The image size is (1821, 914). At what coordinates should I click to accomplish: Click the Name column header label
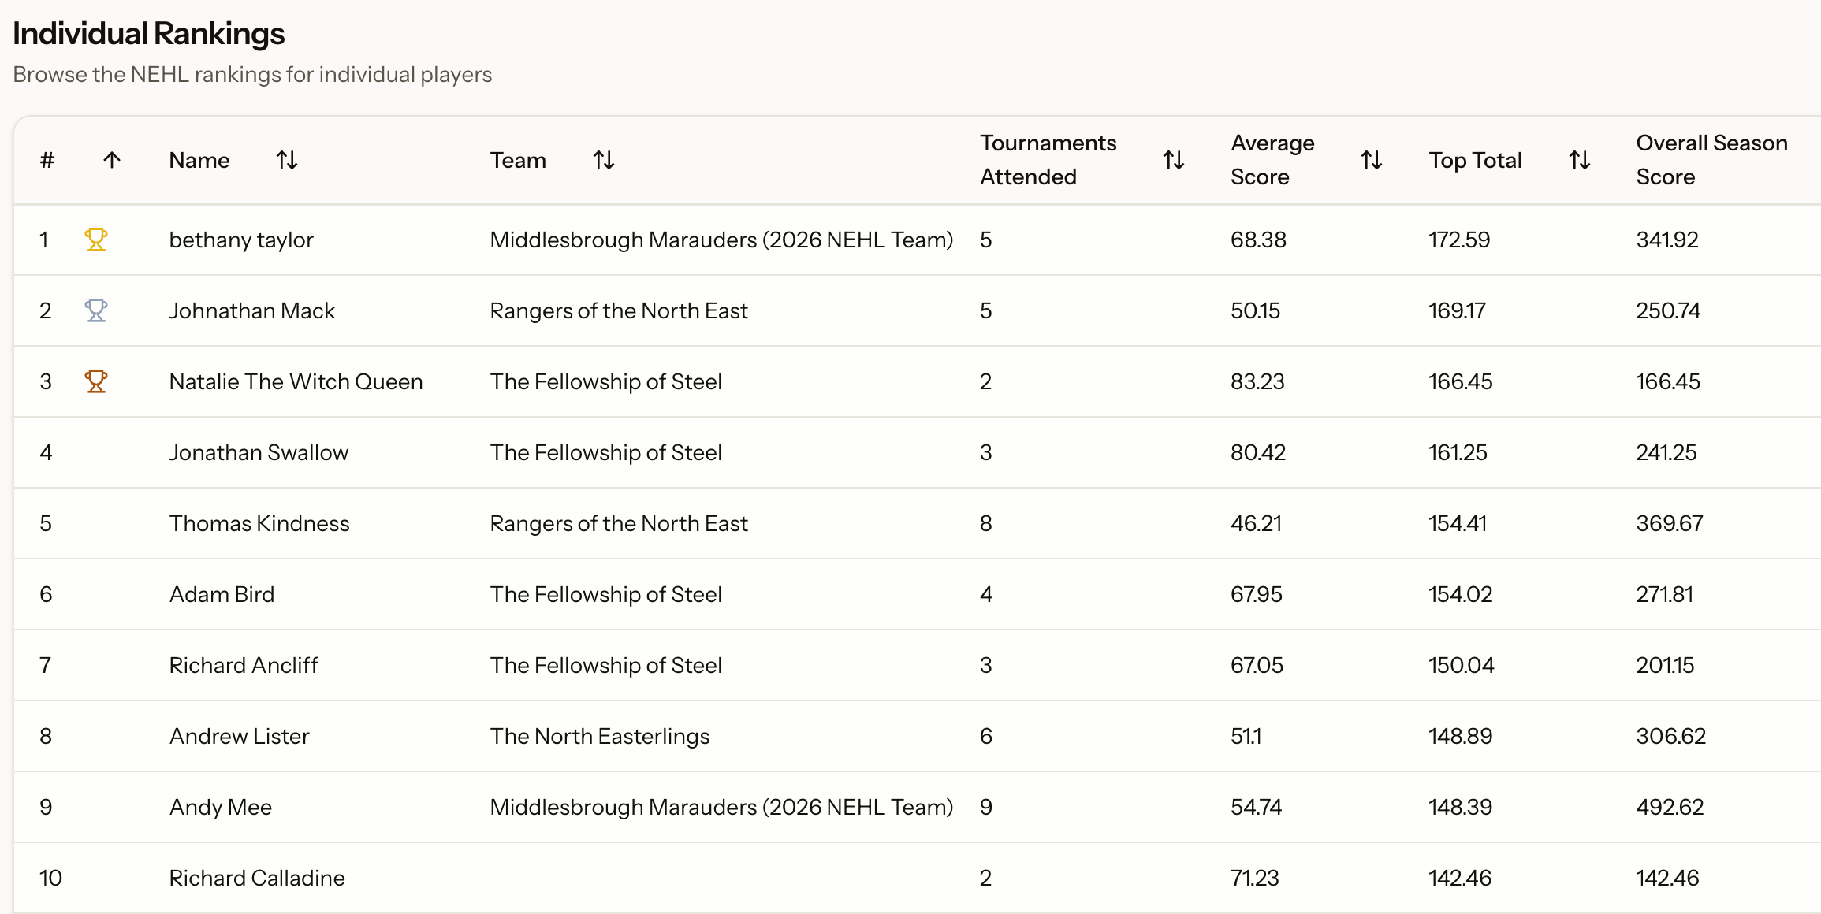click(199, 161)
